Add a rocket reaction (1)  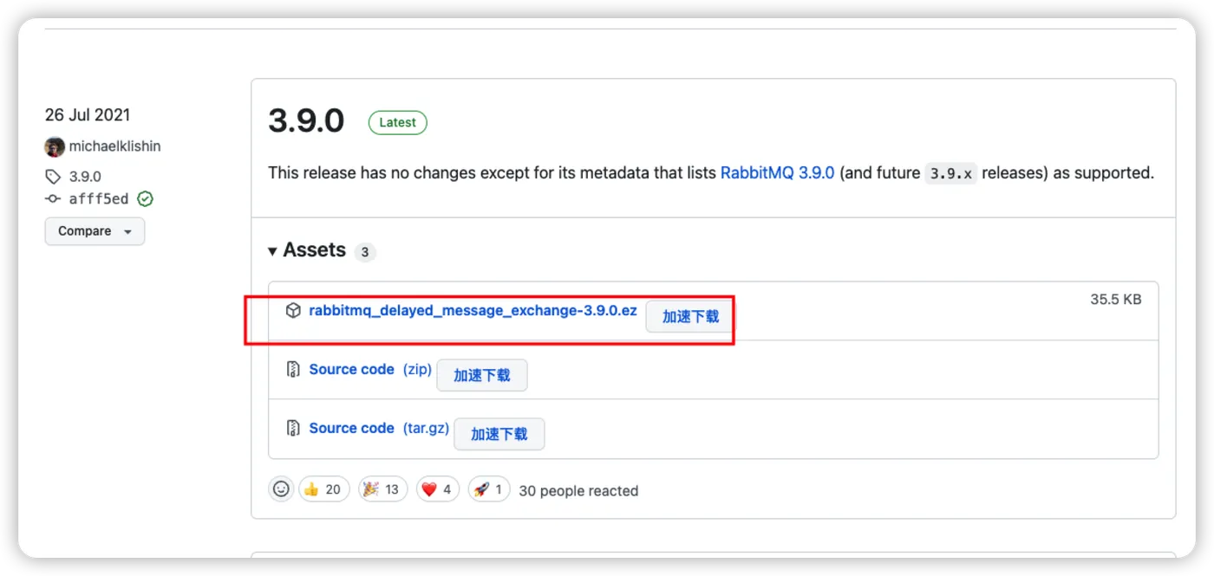488,489
